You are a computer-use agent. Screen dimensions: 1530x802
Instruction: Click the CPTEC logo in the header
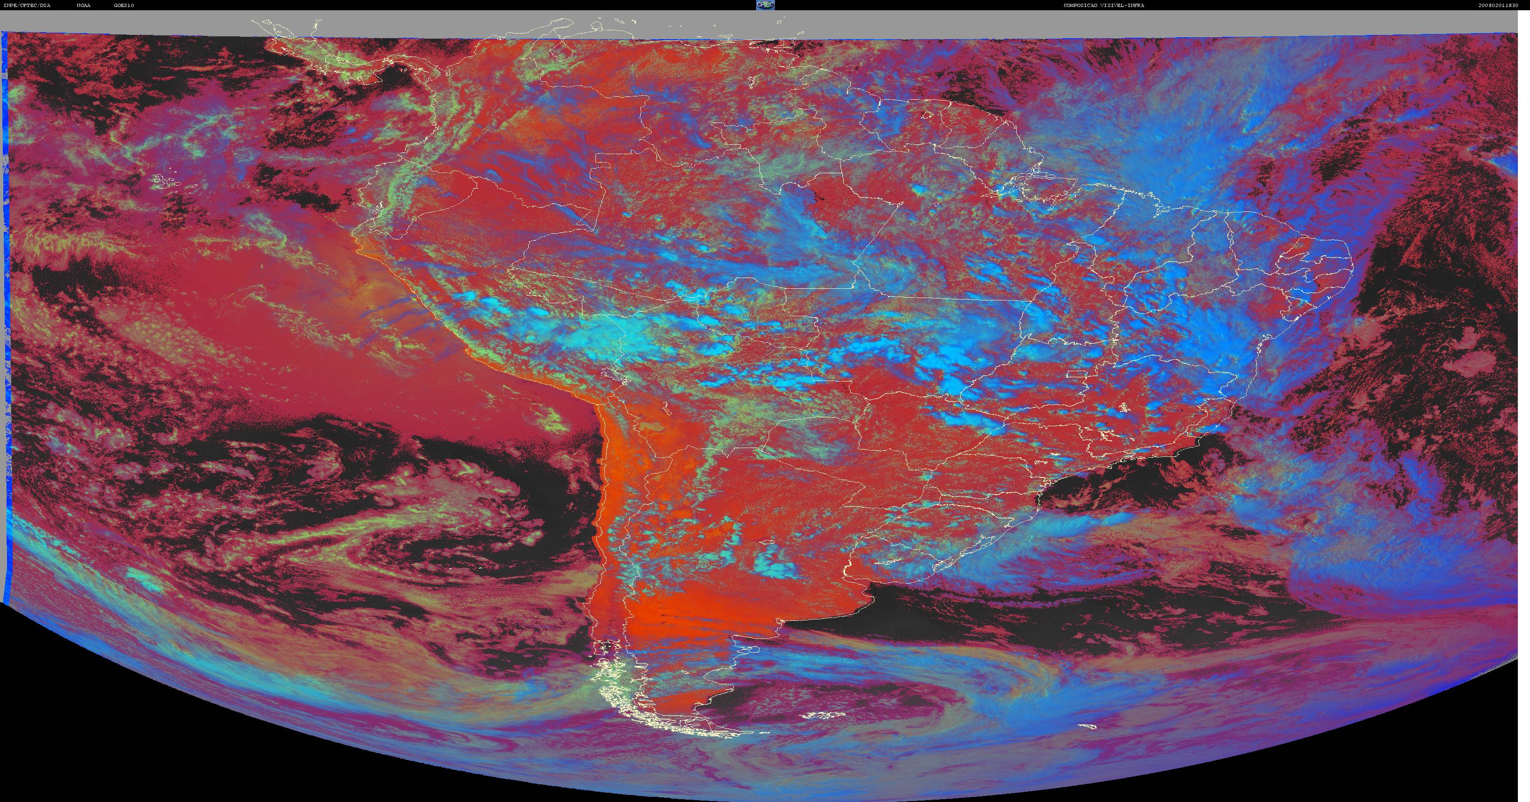(x=765, y=5)
